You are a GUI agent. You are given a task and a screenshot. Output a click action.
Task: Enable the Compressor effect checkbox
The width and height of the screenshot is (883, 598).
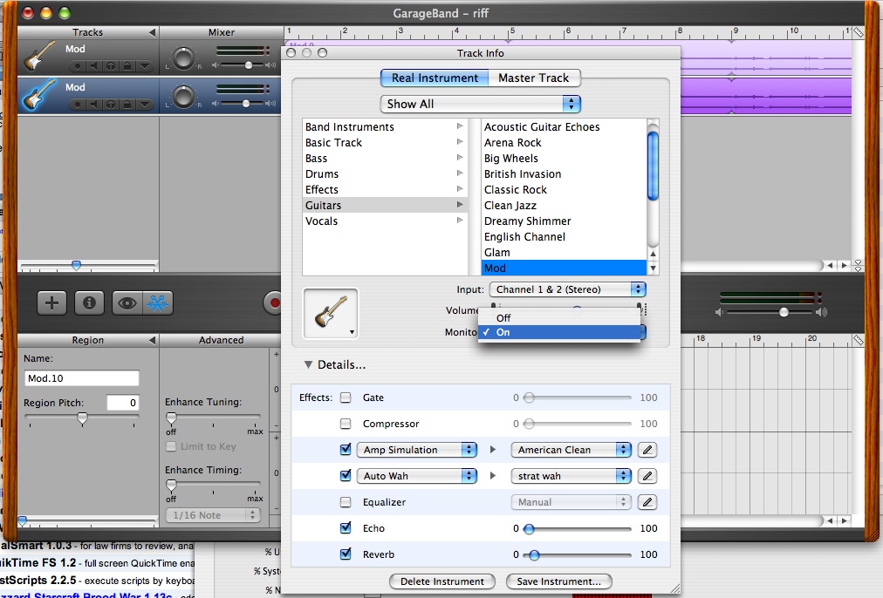pyautogui.click(x=346, y=424)
